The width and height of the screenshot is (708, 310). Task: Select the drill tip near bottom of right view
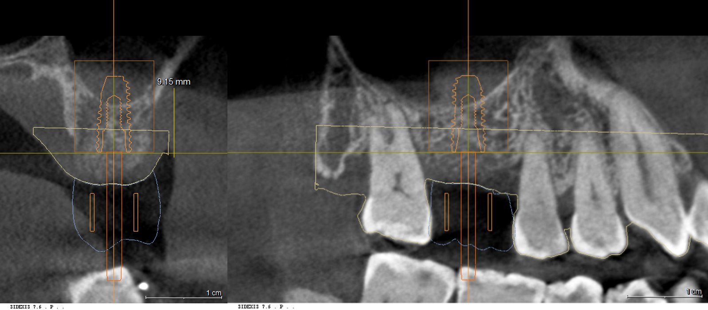(x=468, y=274)
